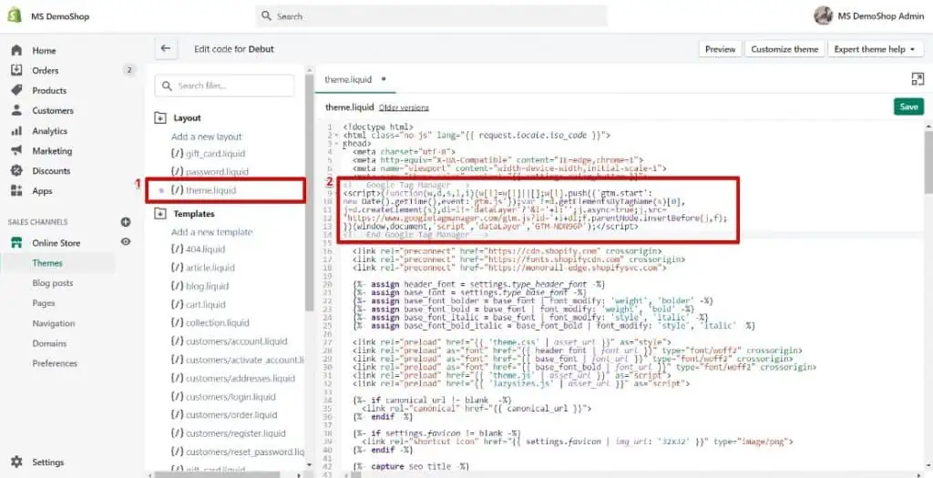Click the Shopify logo icon
The width and height of the screenshot is (933, 478).
click(15, 16)
